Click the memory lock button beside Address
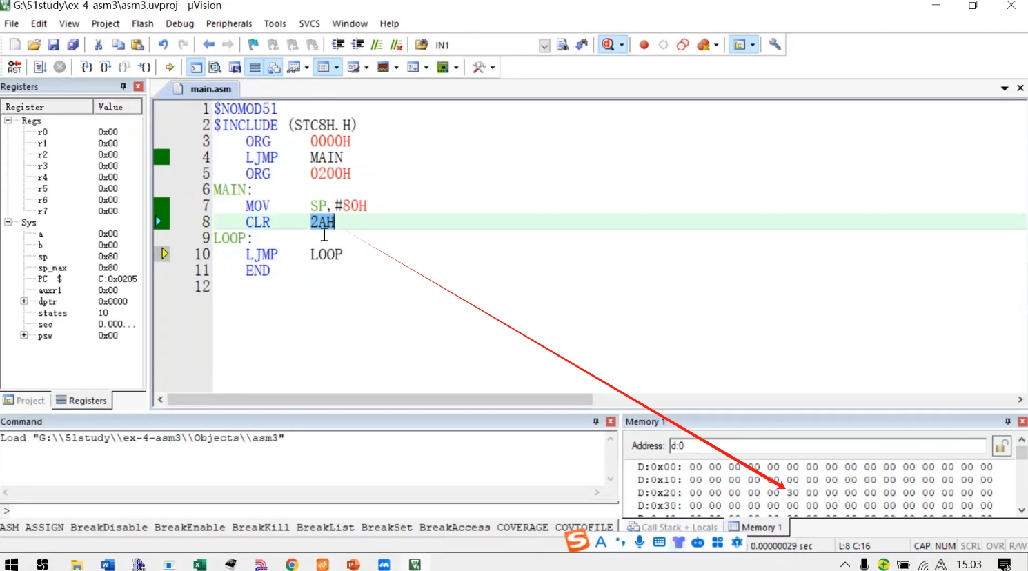The height and width of the screenshot is (571, 1028). (1001, 446)
